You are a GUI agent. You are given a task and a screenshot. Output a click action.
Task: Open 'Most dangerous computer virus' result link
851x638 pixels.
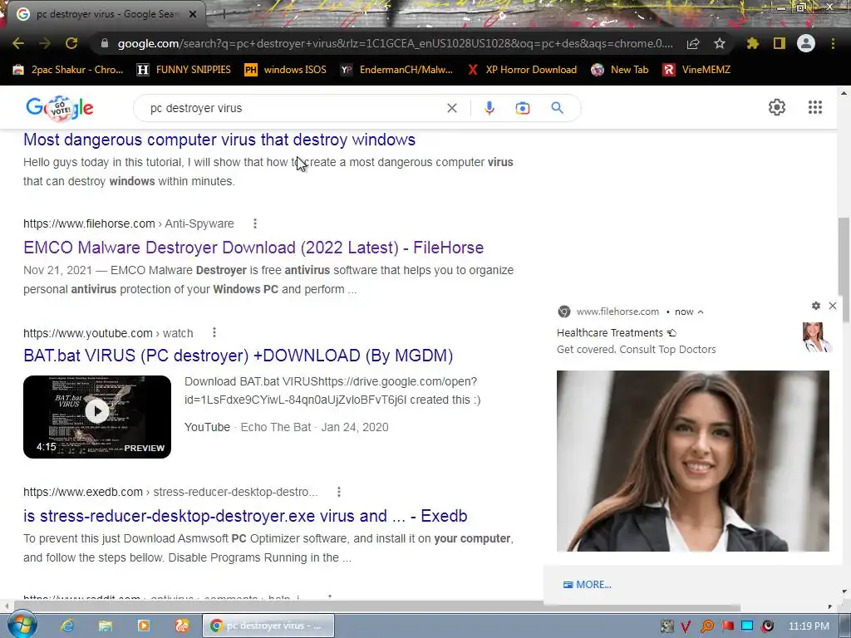(x=219, y=140)
